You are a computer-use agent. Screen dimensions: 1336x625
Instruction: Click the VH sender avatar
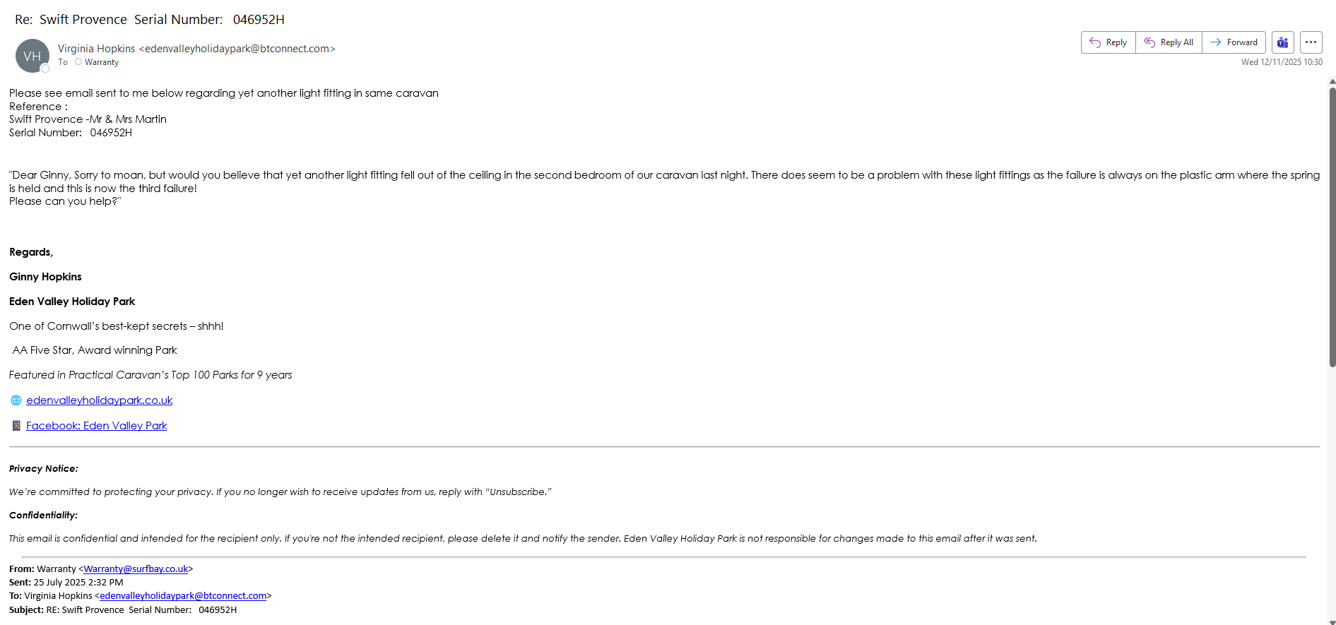tap(32, 56)
